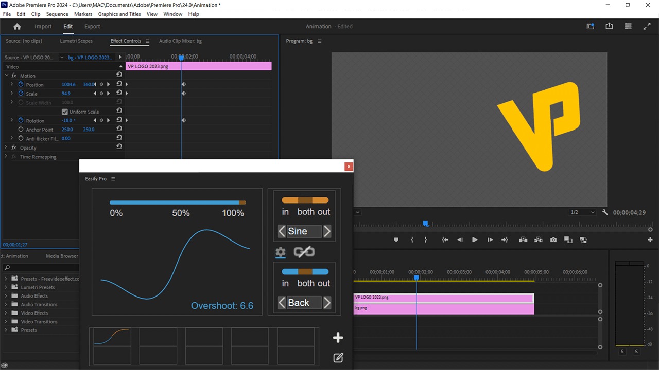Toggle the Position animation stopwatch
The height and width of the screenshot is (370, 659).
click(x=21, y=84)
